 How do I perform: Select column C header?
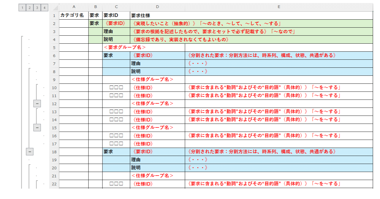[116, 7]
